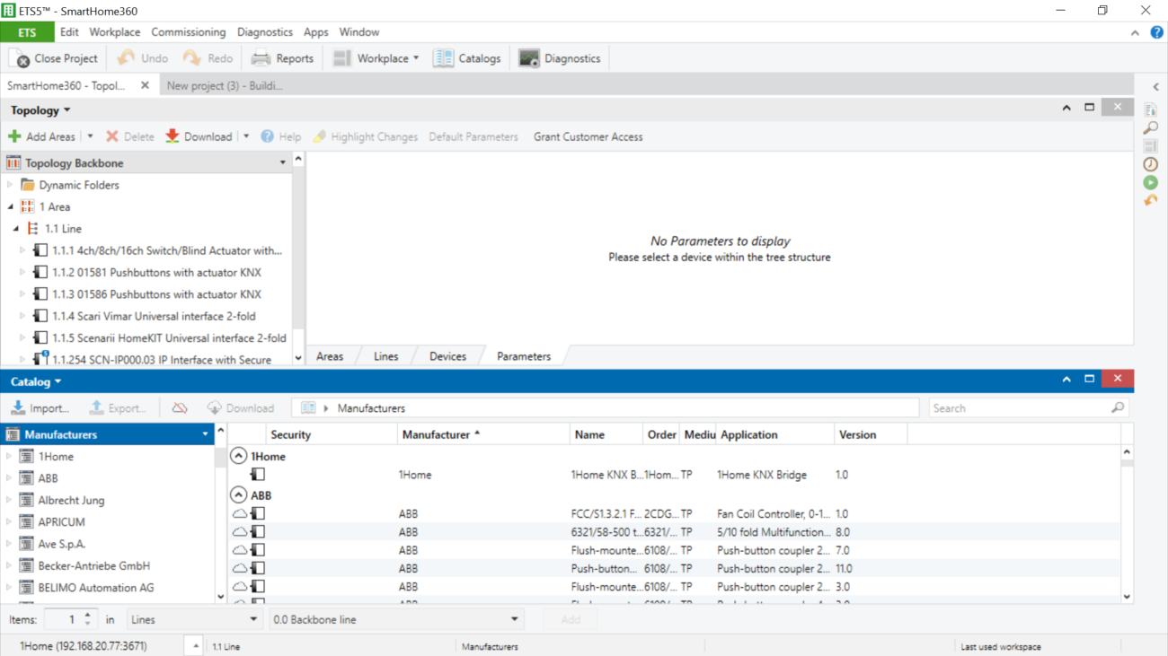This screenshot has width=1168, height=656.
Task: Open the Commissioning menu
Action: coord(188,32)
